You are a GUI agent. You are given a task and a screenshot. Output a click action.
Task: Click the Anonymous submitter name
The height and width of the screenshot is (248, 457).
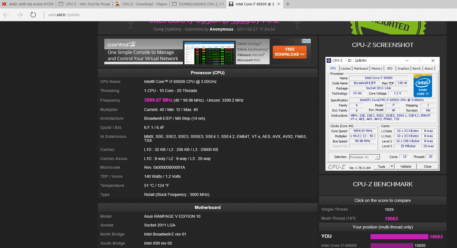click(221, 29)
